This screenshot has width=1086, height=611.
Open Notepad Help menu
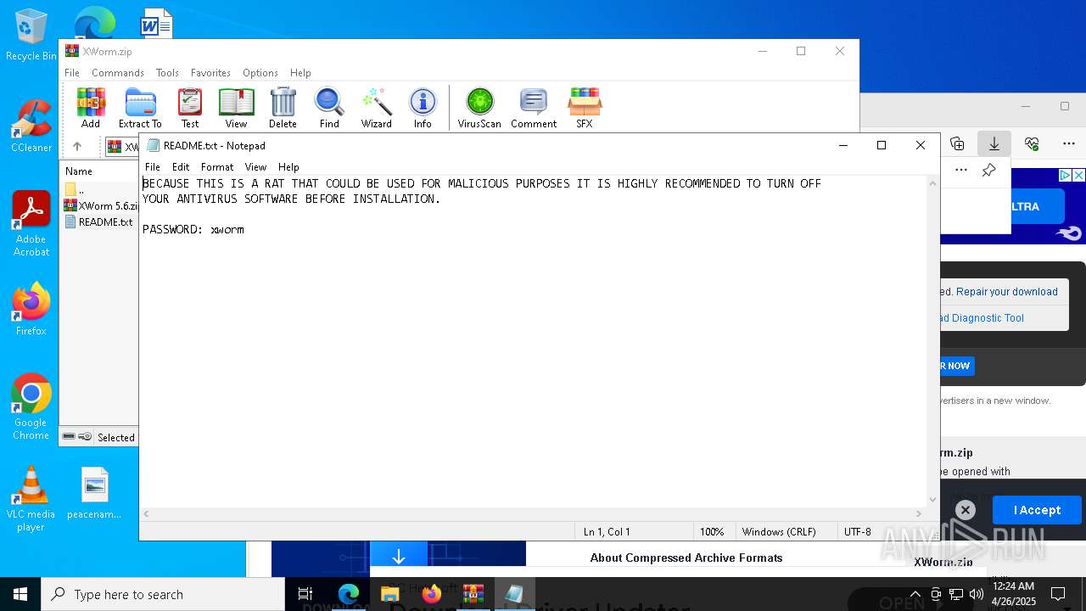point(288,167)
